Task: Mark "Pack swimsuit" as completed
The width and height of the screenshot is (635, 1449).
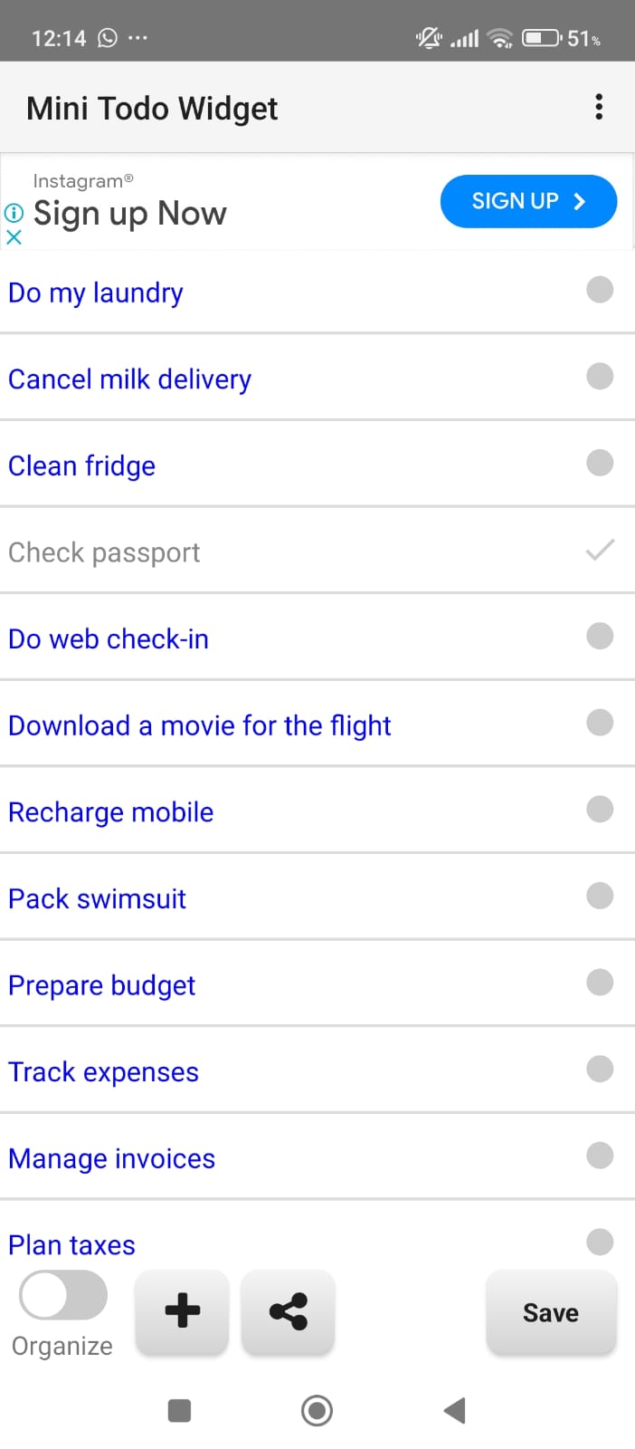Action: [x=599, y=896]
